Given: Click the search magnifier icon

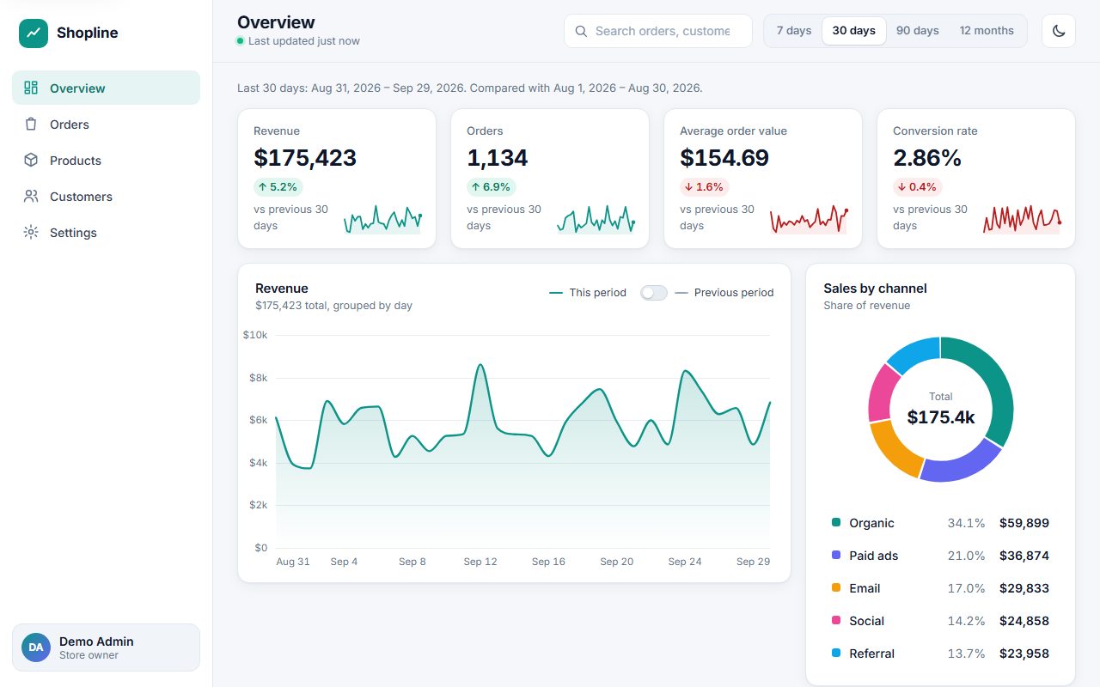Looking at the screenshot, I should pyautogui.click(x=581, y=31).
